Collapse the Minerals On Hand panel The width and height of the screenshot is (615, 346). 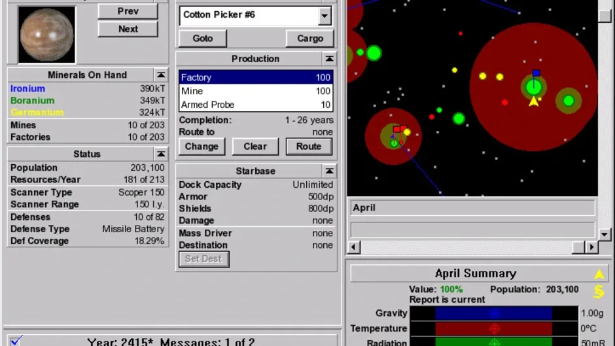(161, 75)
